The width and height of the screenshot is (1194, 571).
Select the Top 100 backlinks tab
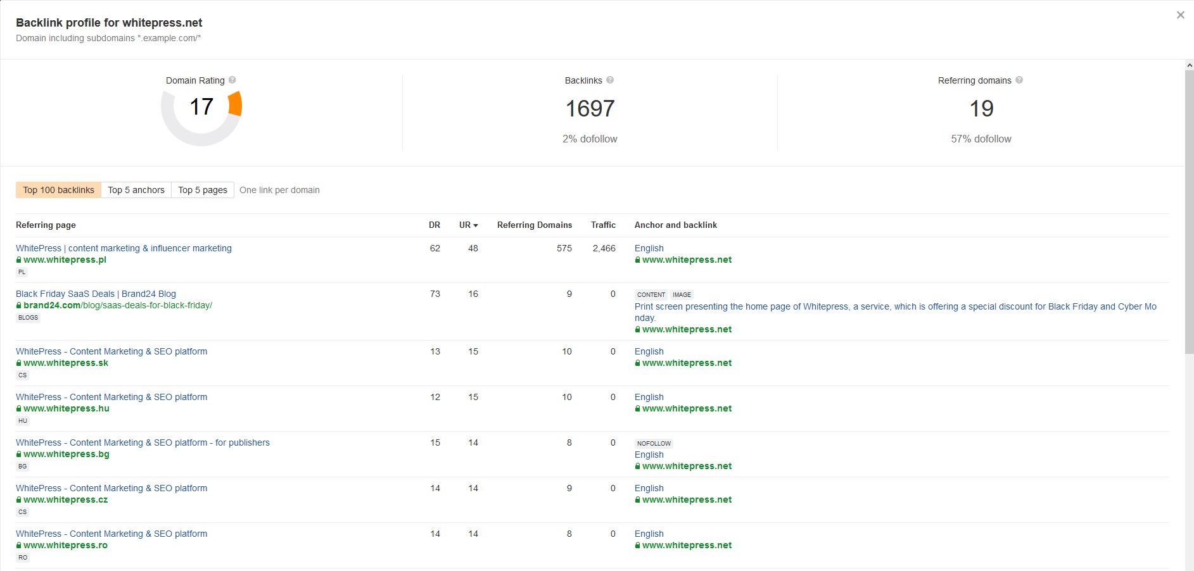click(58, 190)
